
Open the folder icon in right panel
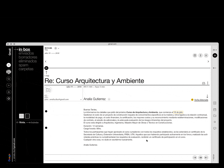click(215, 116)
